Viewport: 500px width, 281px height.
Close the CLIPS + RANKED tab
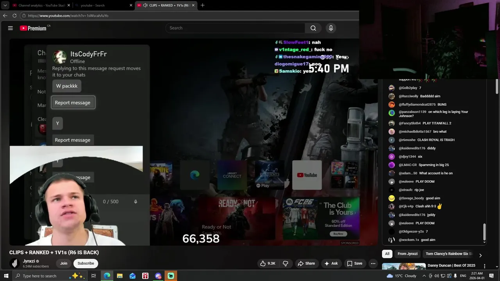193,5
